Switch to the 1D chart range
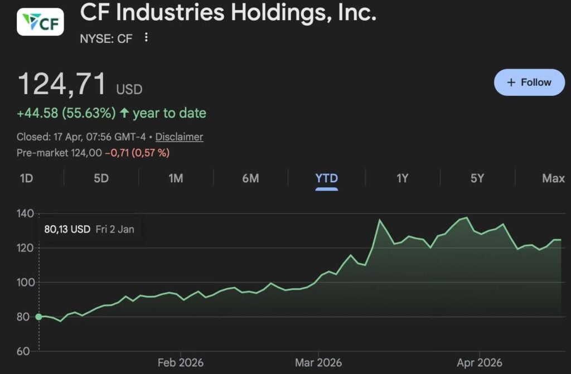The height and width of the screenshot is (374, 571). click(x=26, y=178)
